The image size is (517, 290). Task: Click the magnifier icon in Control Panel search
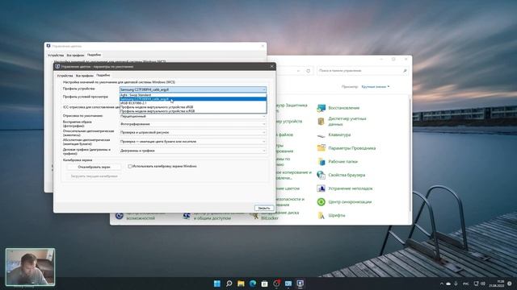[x=405, y=71]
